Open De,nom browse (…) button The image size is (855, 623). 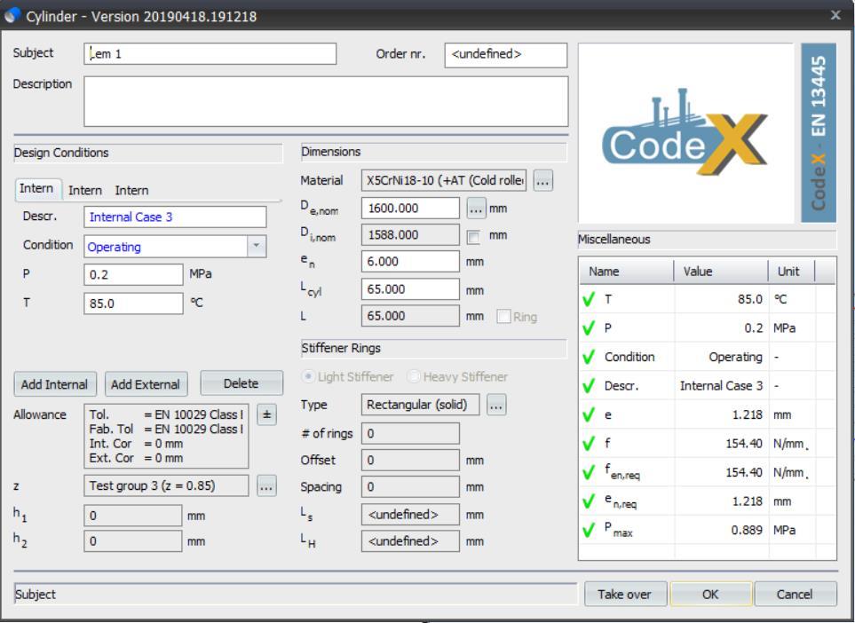476,209
